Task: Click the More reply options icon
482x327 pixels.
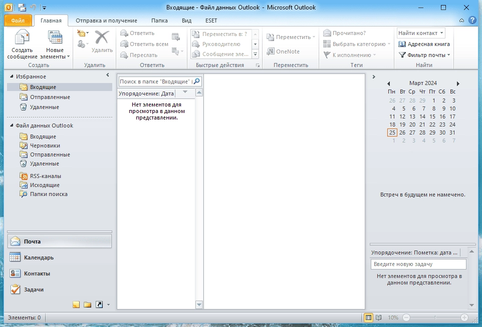Action: [177, 51]
